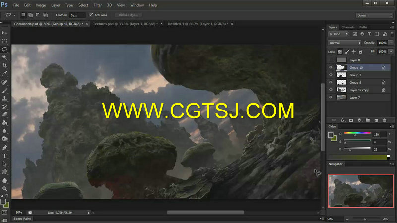
Task: Click the Link layers icon
Action: tap(334, 120)
